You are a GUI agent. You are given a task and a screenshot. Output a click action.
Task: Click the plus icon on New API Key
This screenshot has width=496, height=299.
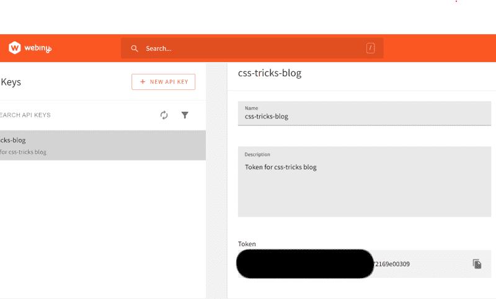[143, 82]
